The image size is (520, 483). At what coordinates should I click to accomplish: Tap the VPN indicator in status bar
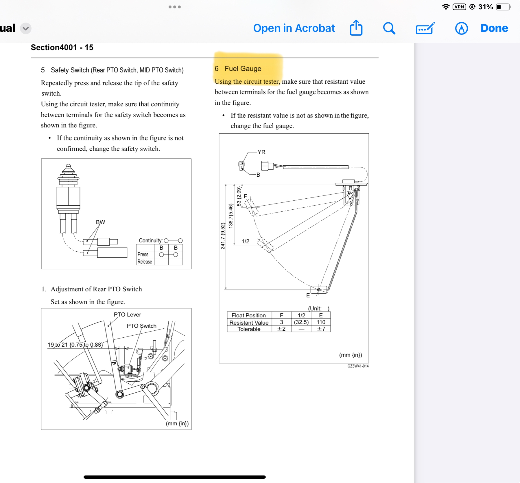[459, 7]
